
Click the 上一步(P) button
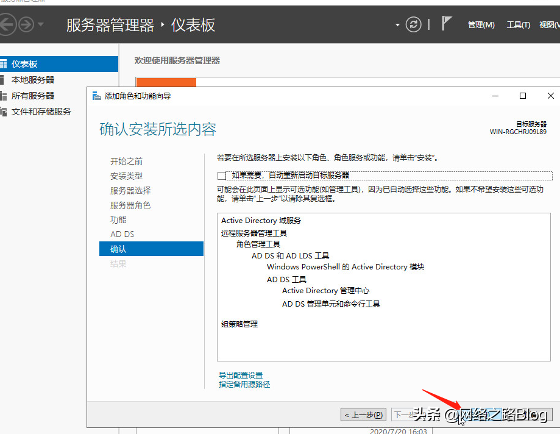(364, 414)
